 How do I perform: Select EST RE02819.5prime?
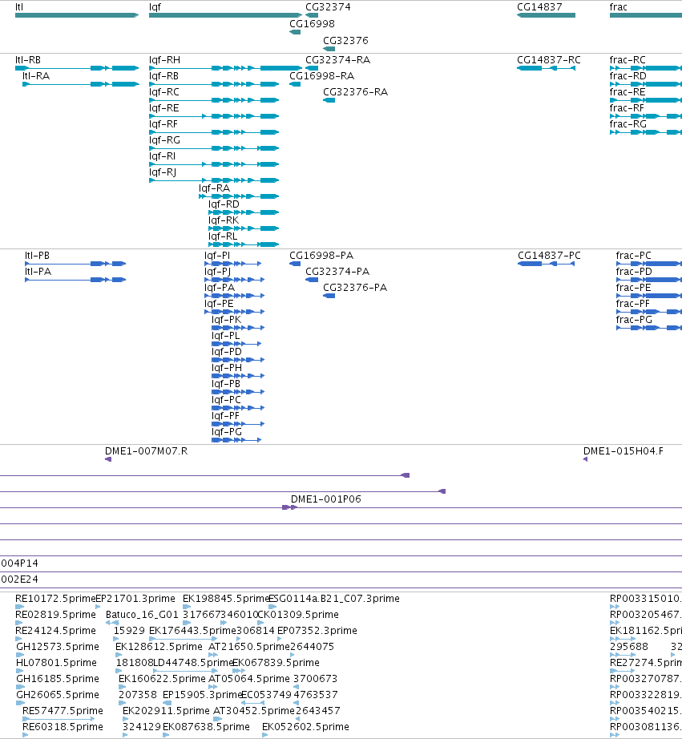tap(19, 623)
